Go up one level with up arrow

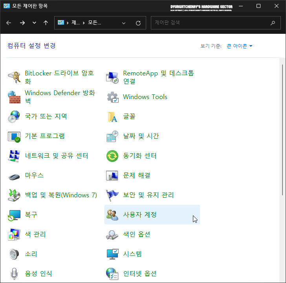46,23
